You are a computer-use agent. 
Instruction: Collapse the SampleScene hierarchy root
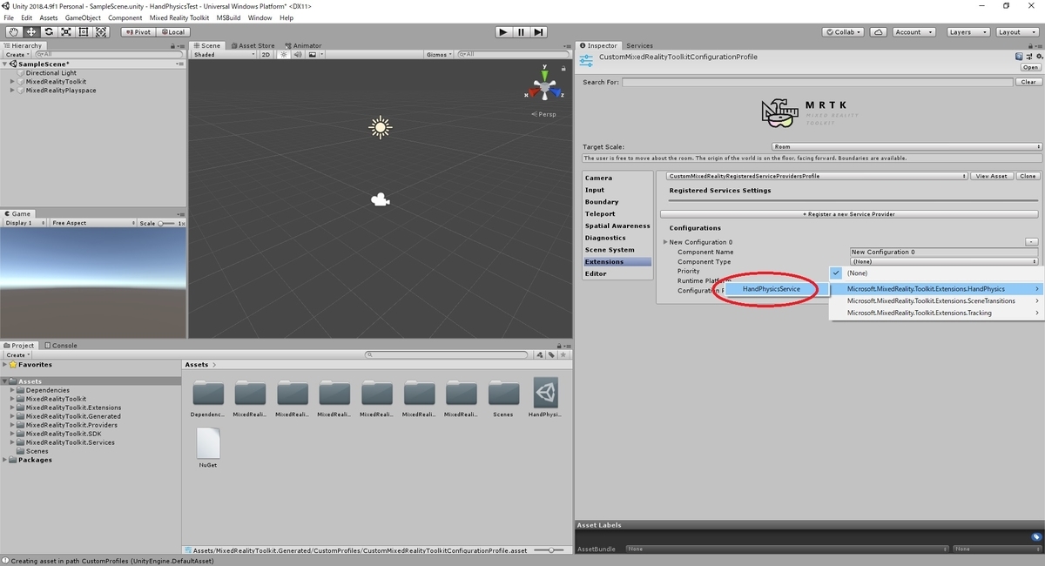[5, 64]
